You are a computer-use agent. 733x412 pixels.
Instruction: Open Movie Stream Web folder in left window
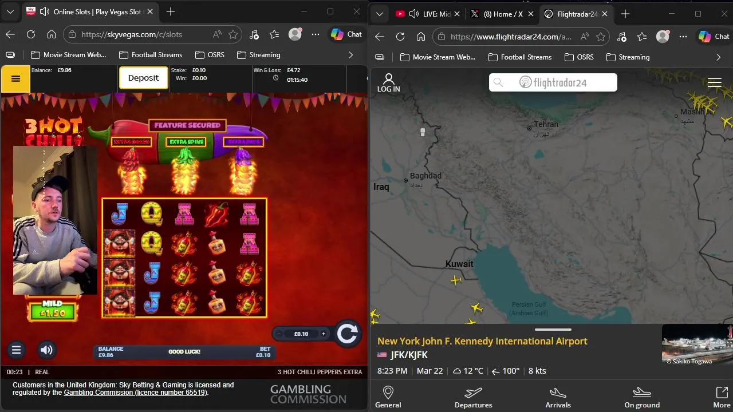(x=68, y=55)
